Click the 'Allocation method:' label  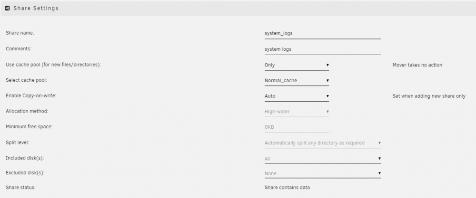point(27,111)
